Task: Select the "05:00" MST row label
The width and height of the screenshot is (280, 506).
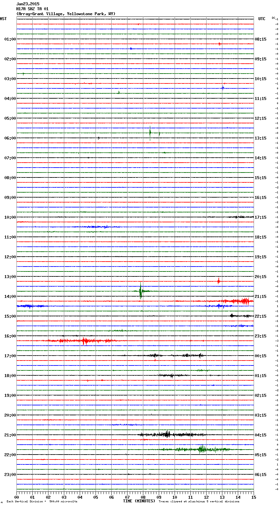Action: click(x=10, y=118)
